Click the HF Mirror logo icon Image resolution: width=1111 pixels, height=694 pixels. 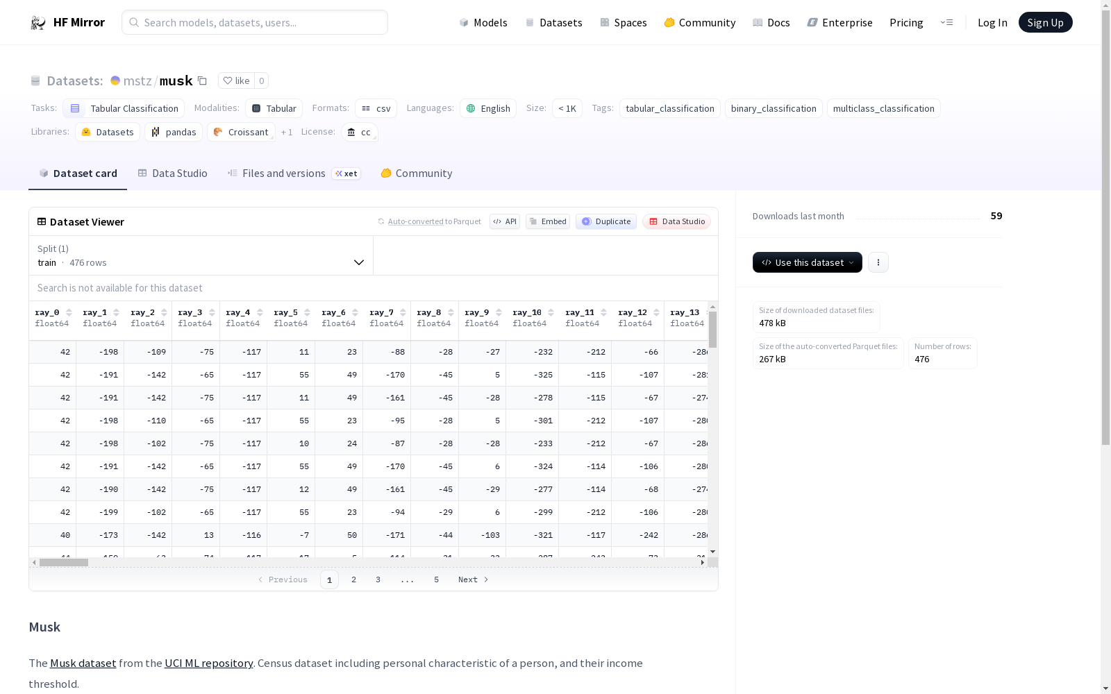coord(38,23)
